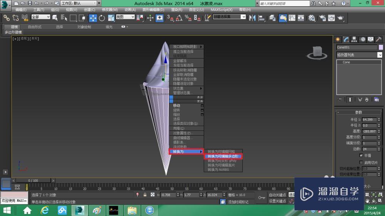
Task: Open 编辑(E) menu
Action: 21,10
